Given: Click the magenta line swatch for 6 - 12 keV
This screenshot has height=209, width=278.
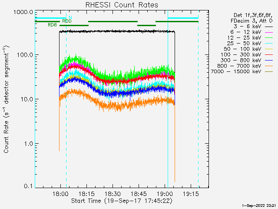Looking at the screenshot, I should (269, 32).
